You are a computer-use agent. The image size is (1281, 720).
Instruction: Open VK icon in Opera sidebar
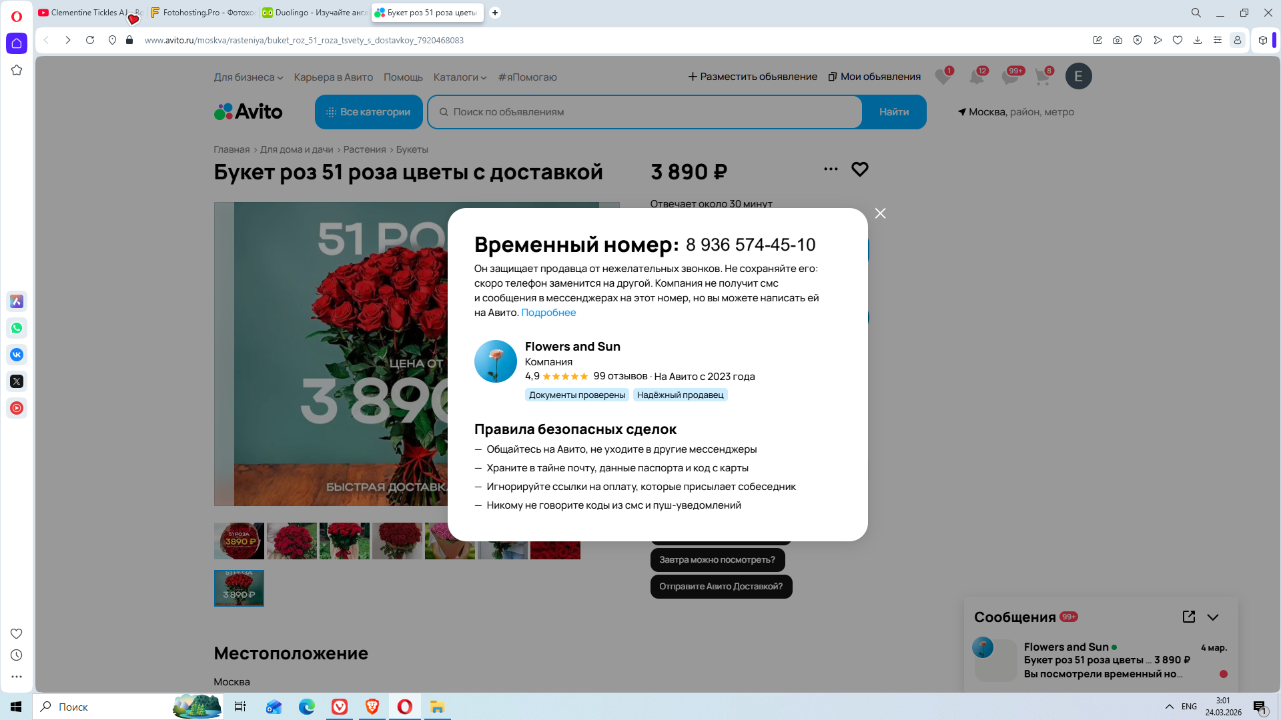(x=17, y=355)
